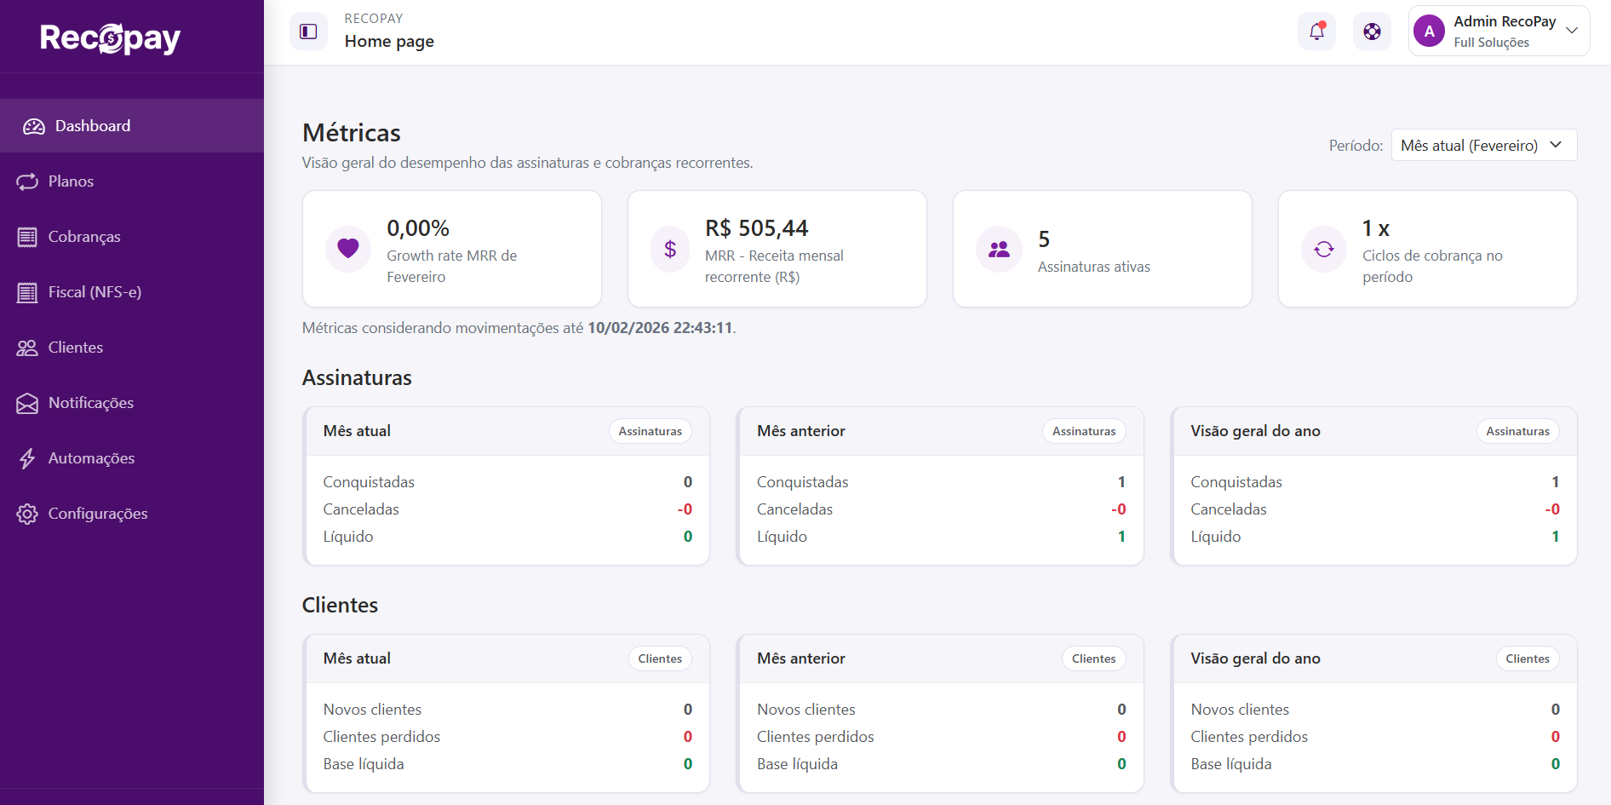
Task: Click the people icon on Assinaturas ativas card
Action: 999,249
